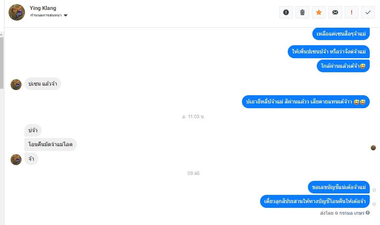The image size is (380, 225).
Task: Click the spam report icon in header
Action: [286, 12]
